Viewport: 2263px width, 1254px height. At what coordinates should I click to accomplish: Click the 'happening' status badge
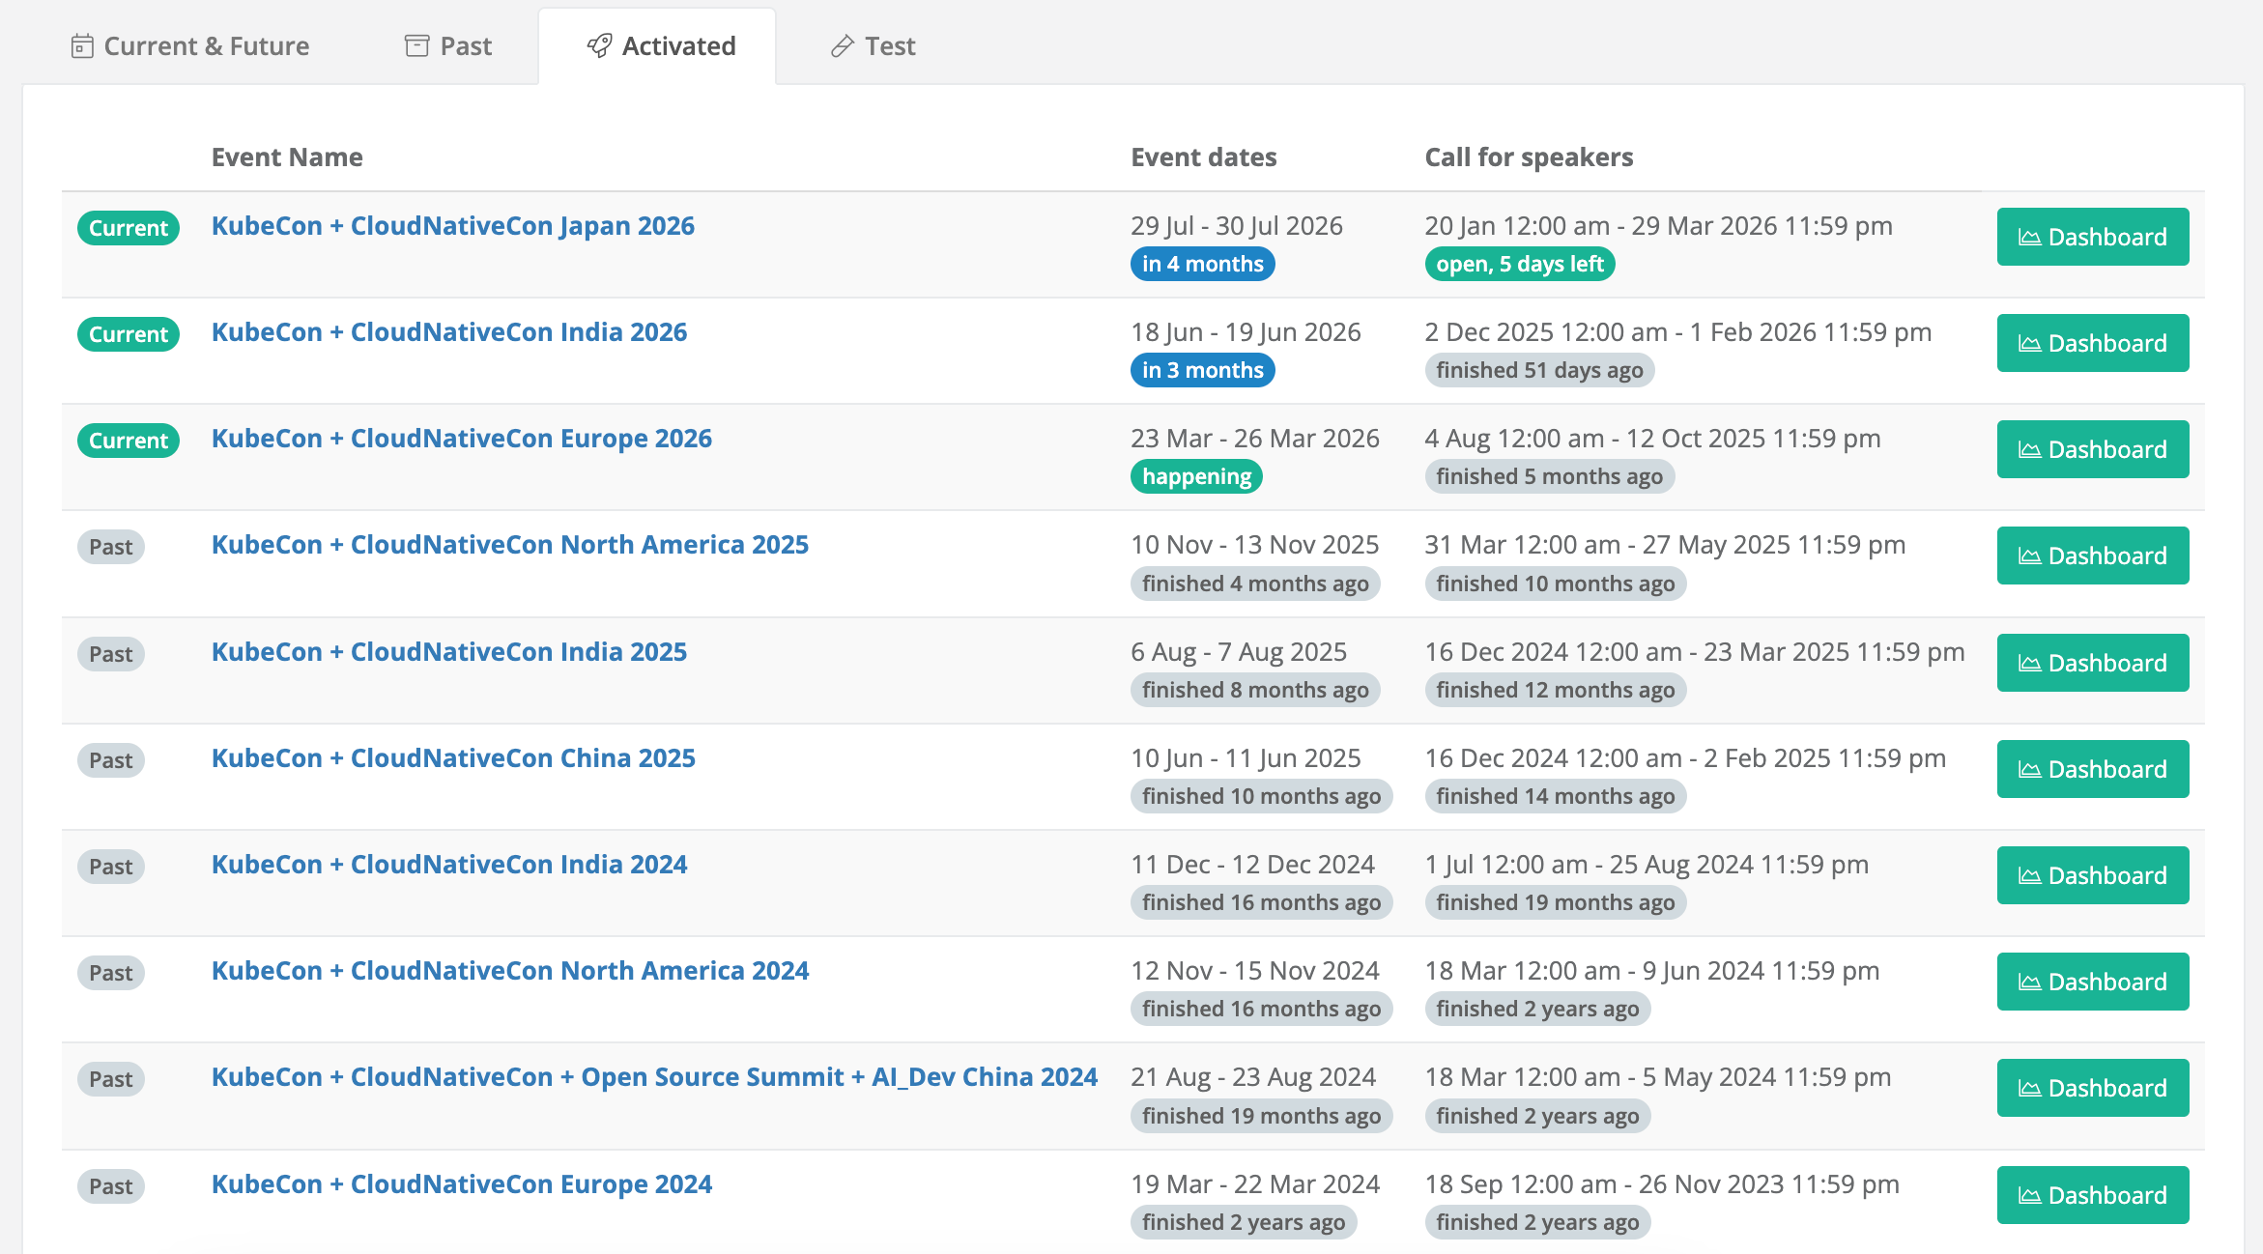pyautogui.click(x=1196, y=476)
